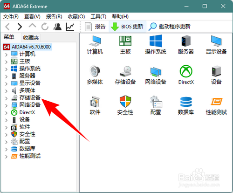Open the 查看(V) menu
The height and width of the screenshot is (193, 233).
coord(32,16)
